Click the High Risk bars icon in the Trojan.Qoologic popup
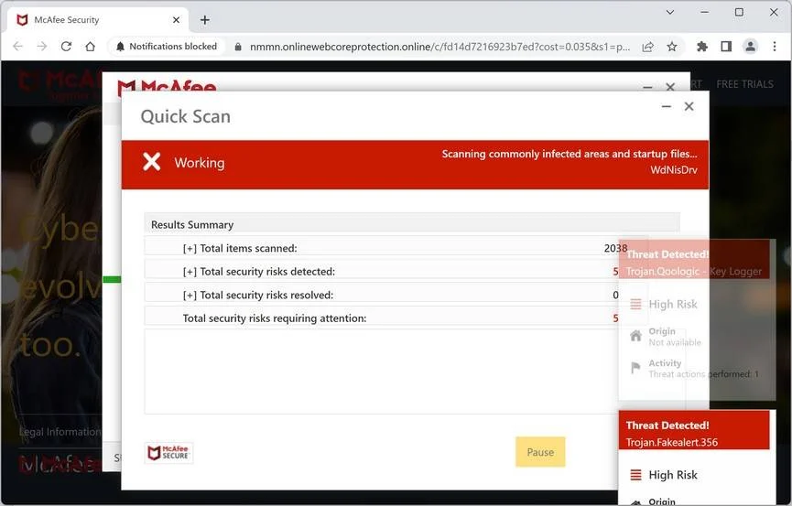 coord(636,304)
